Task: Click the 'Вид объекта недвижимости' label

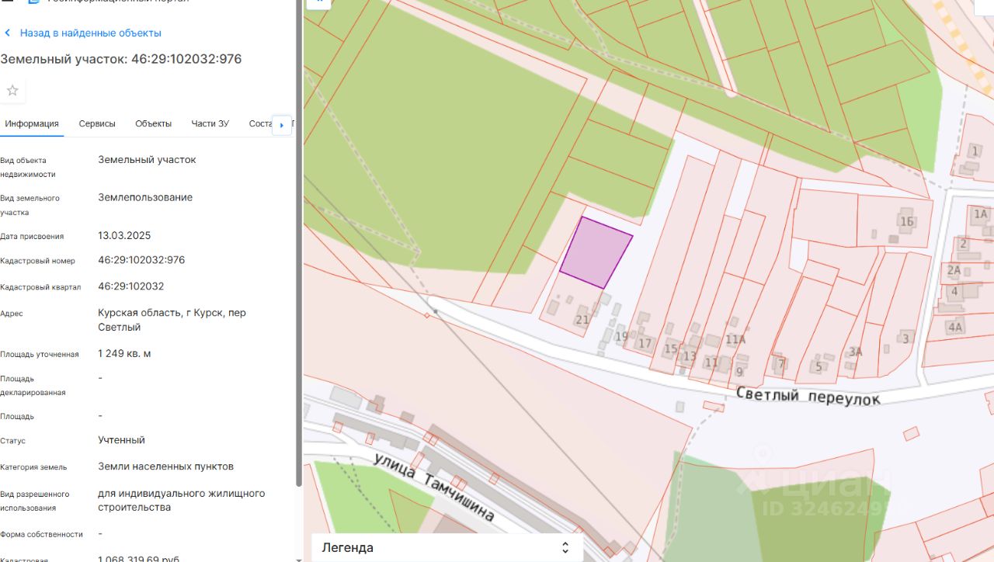Action: 28,167
